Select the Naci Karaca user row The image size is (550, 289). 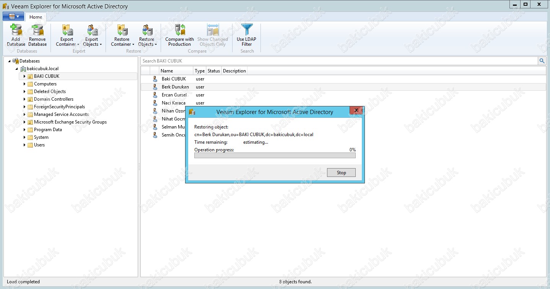tap(343, 103)
